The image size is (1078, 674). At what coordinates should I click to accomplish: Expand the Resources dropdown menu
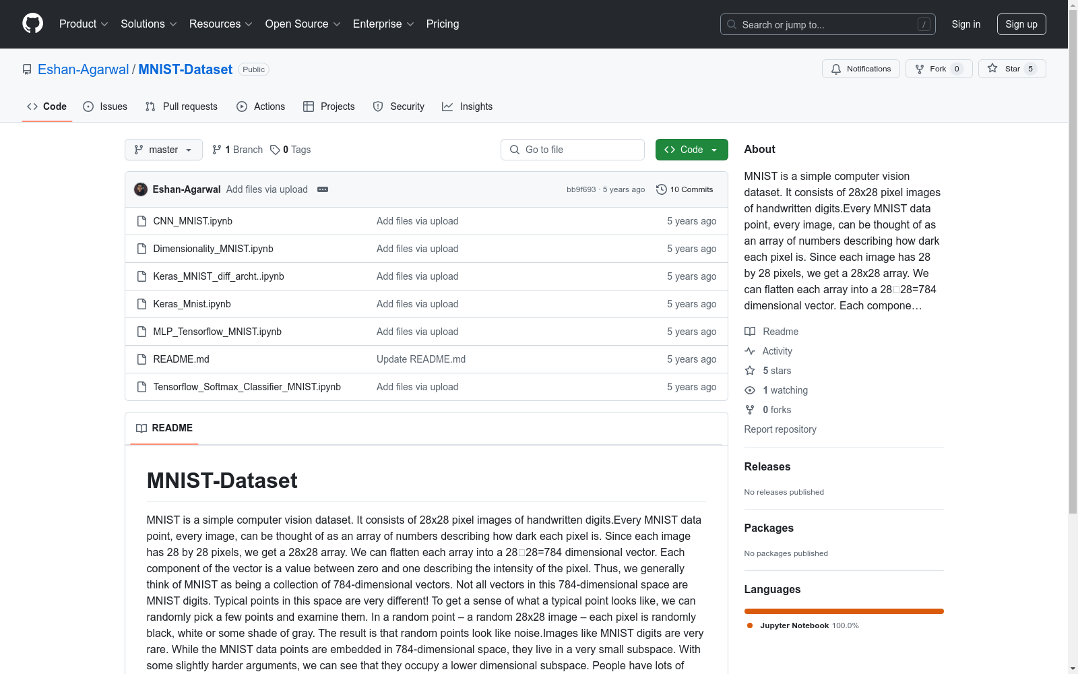[x=221, y=24]
